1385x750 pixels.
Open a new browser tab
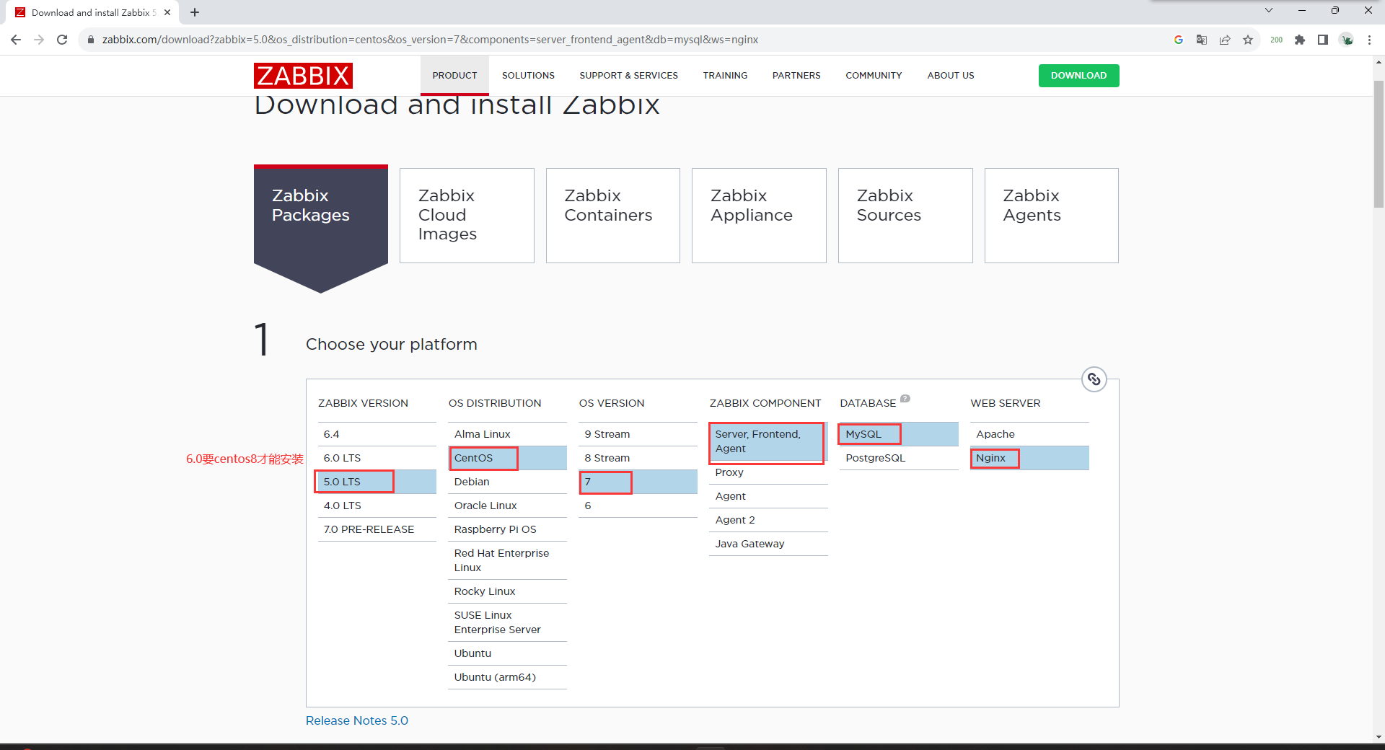195,12
